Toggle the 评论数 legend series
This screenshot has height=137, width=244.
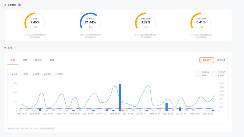pyautogui.click(x=47, y=74)
